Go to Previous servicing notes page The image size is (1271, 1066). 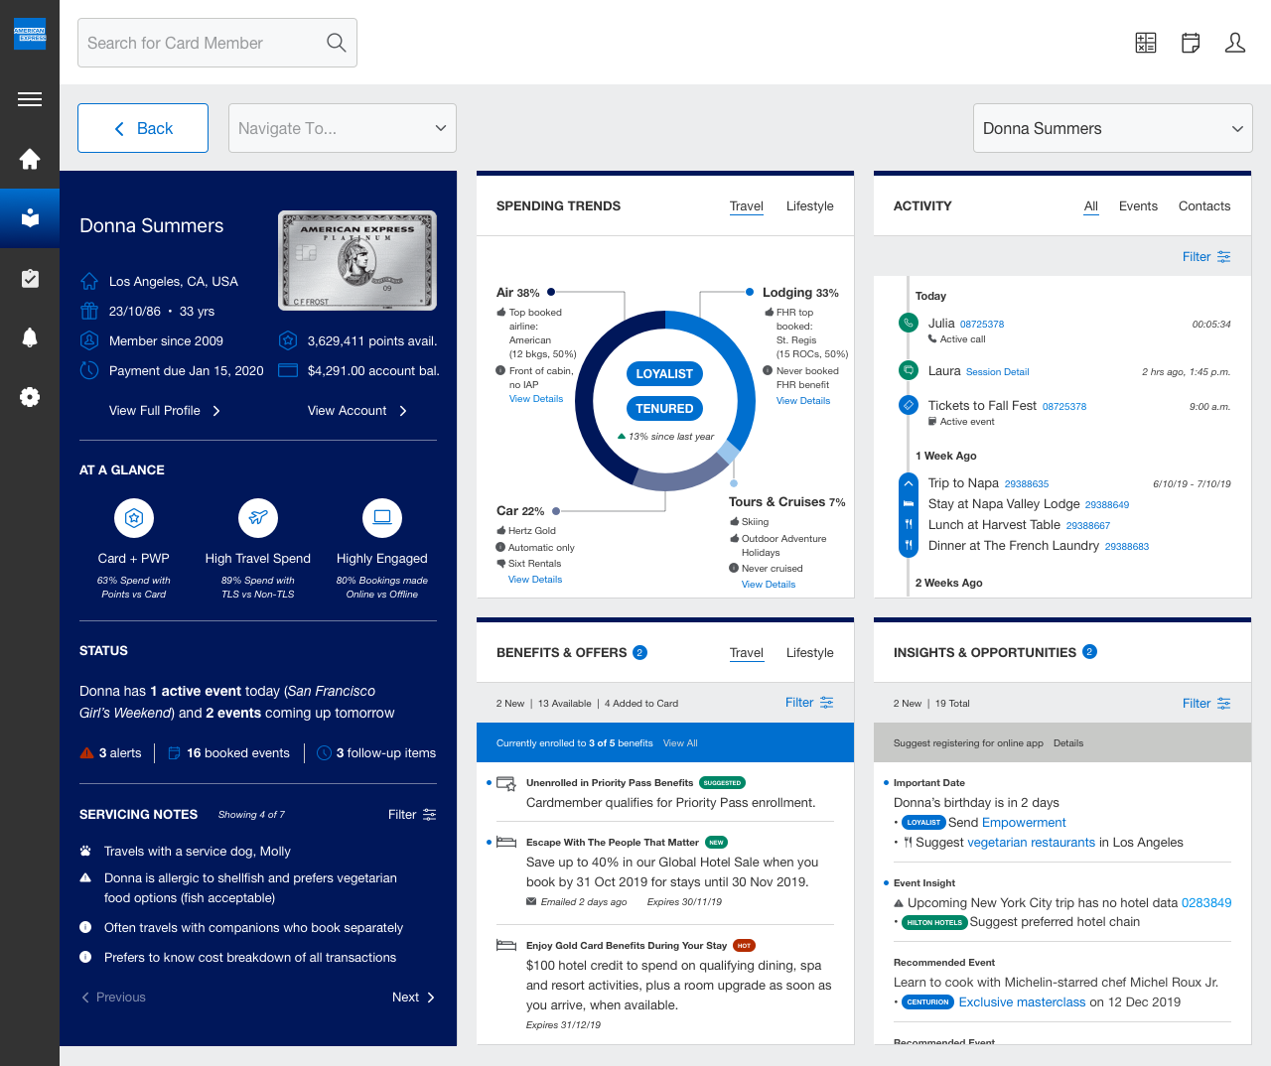point(113,998)
